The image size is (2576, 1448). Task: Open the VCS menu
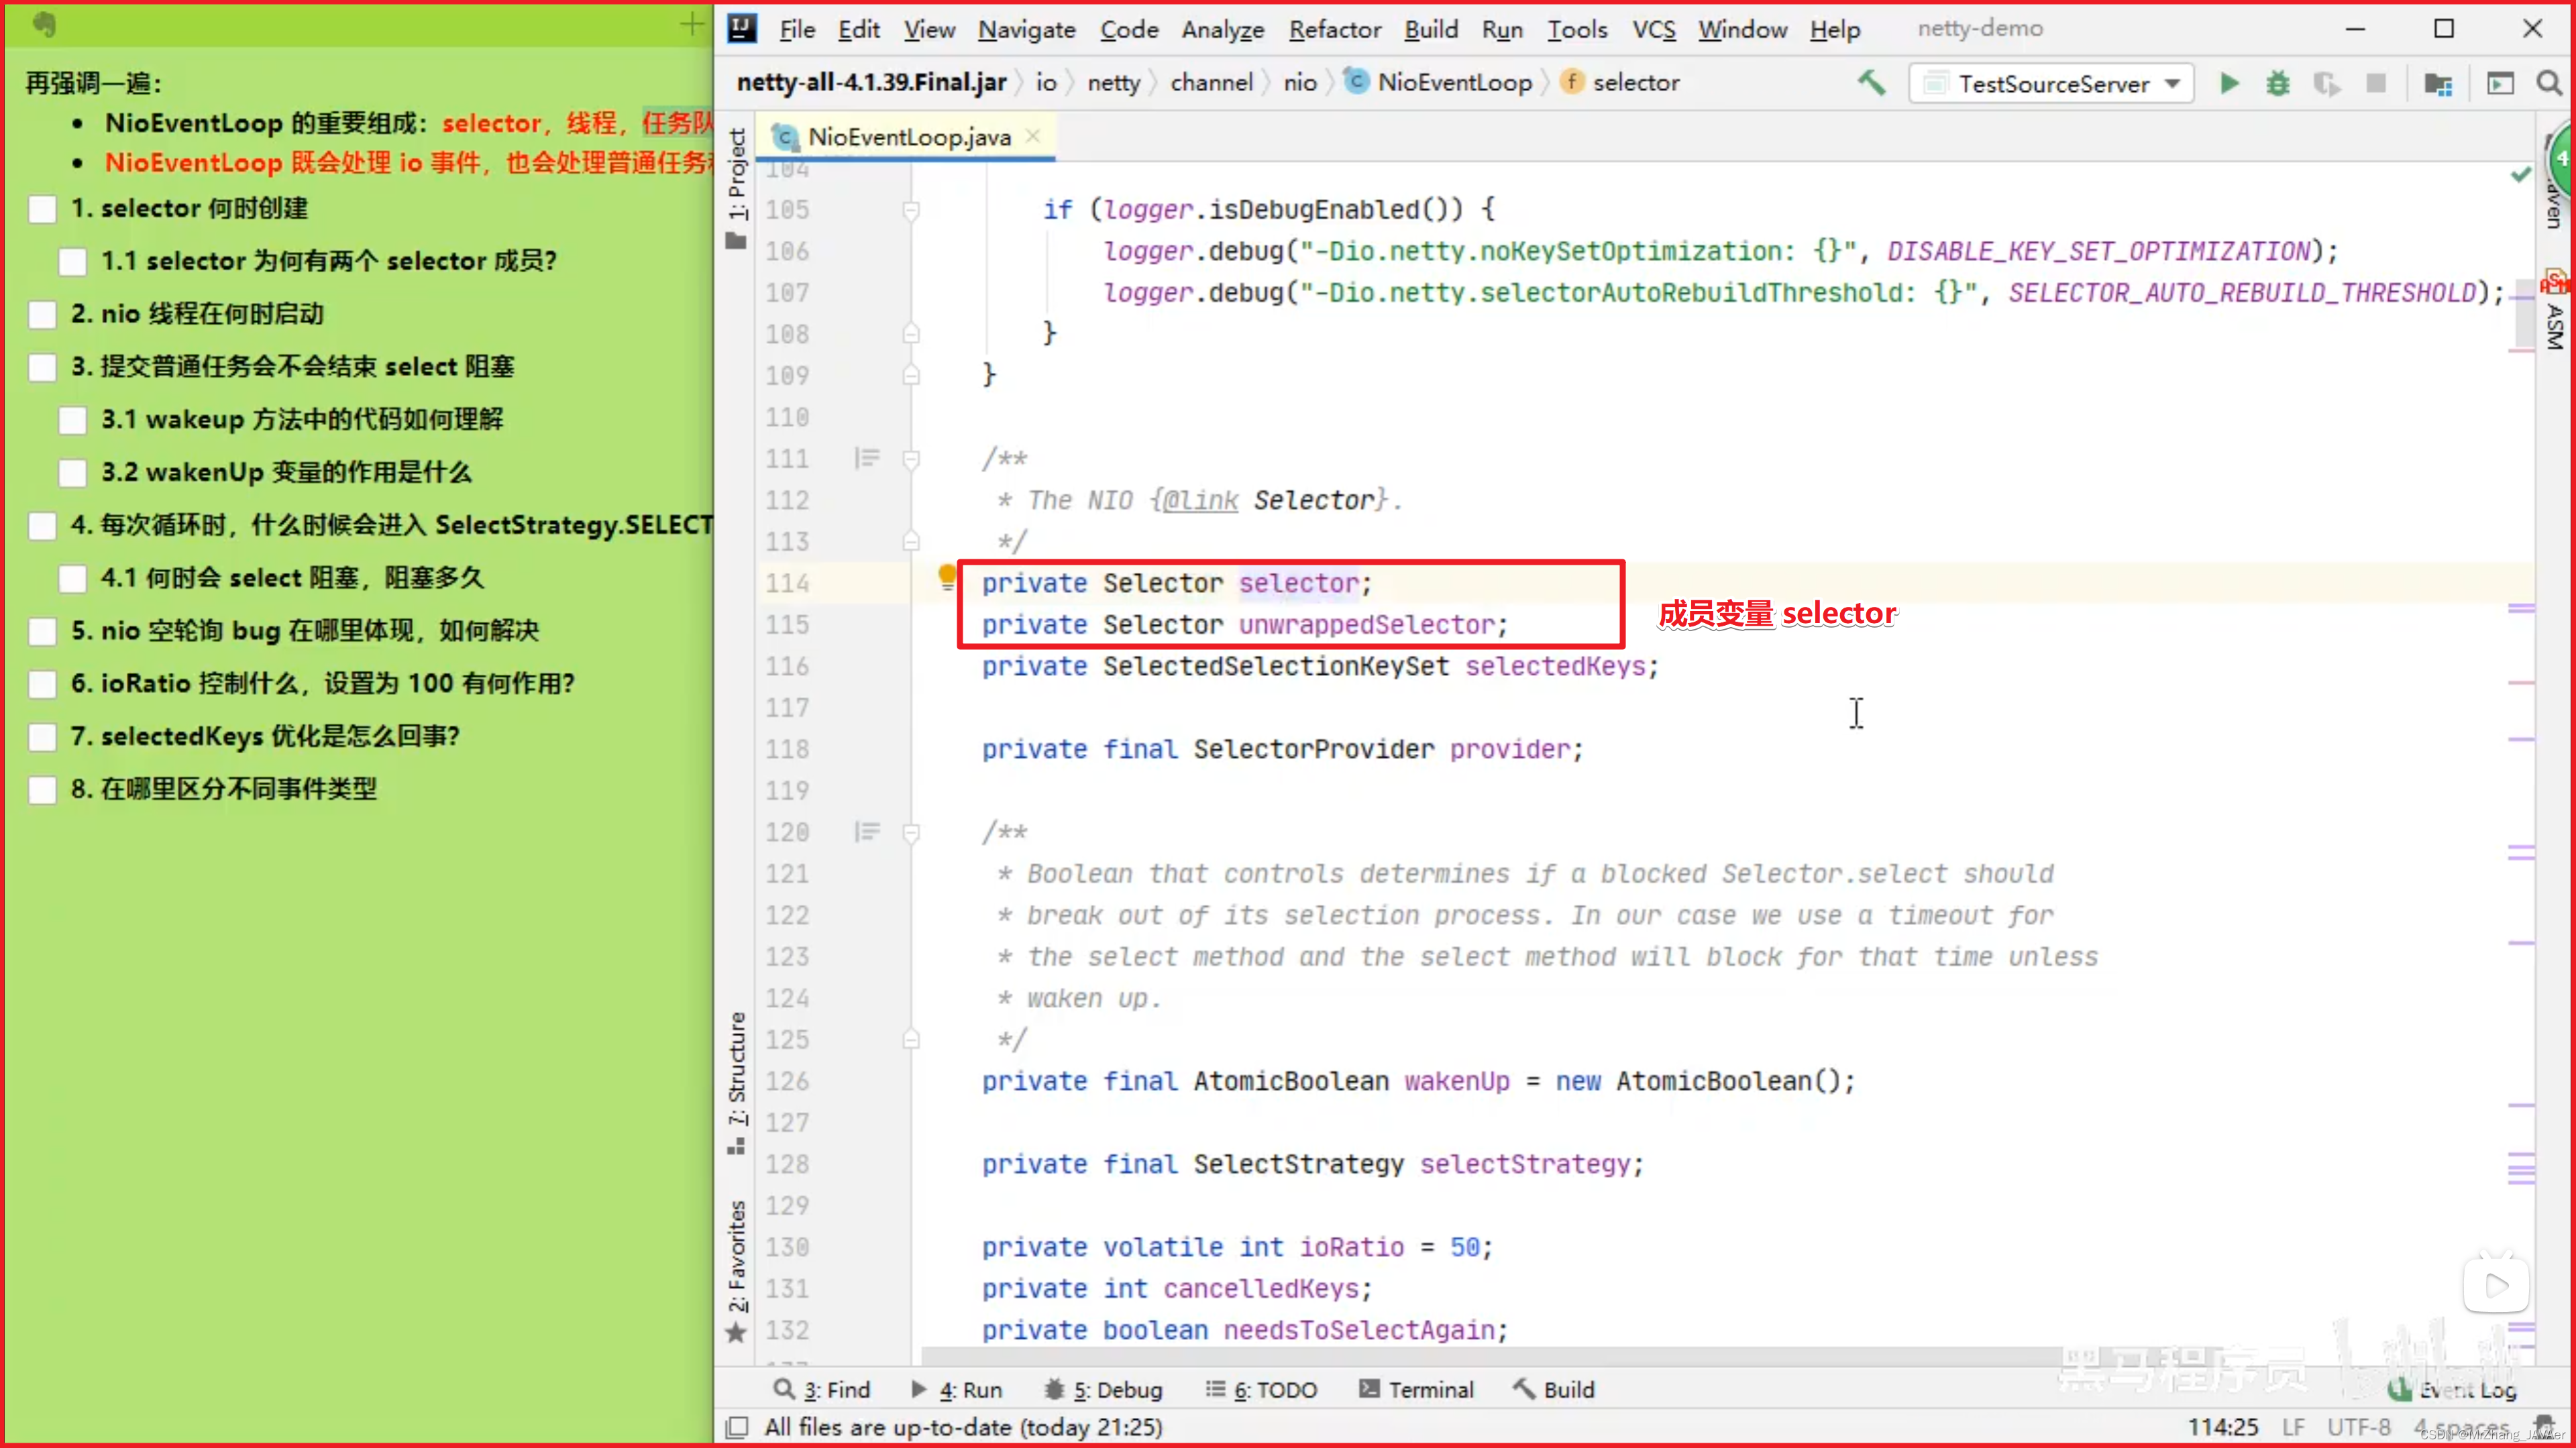pyautogui.click(x=1654, y=29)
